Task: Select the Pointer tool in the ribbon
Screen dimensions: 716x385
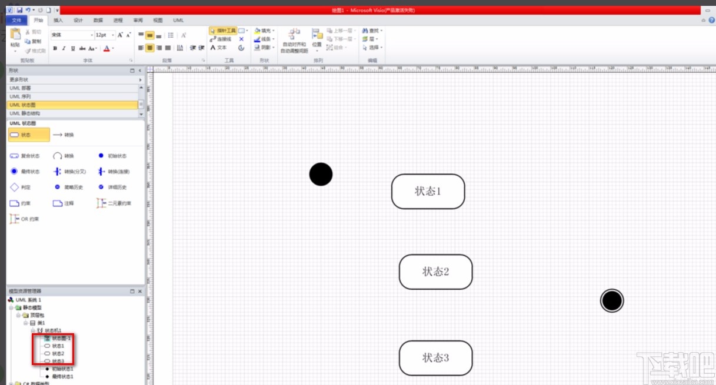Action: 224,30
